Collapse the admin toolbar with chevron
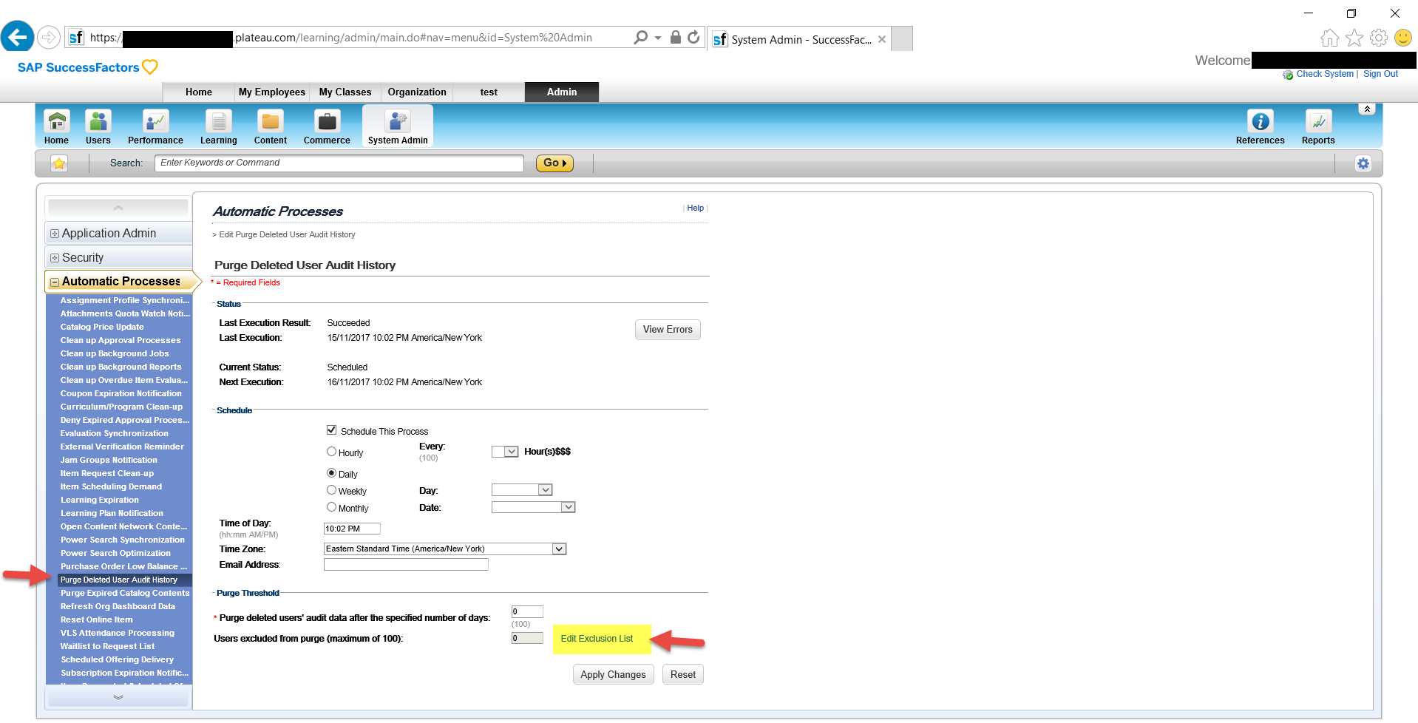The image size is (1418, 723). [1367, 109]
